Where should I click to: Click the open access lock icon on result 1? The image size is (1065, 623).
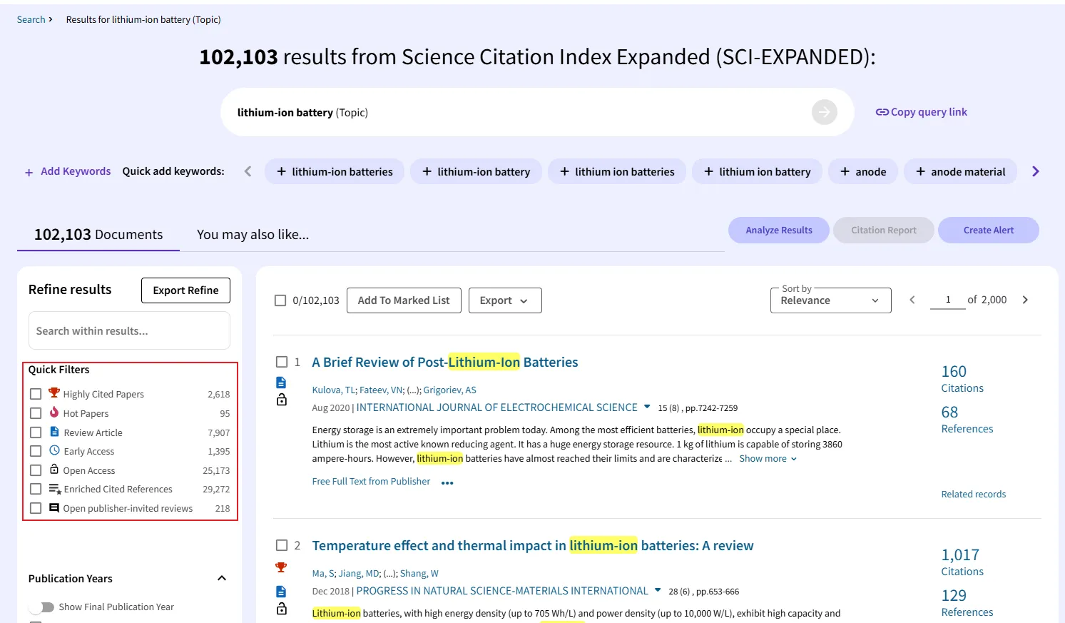281,400
